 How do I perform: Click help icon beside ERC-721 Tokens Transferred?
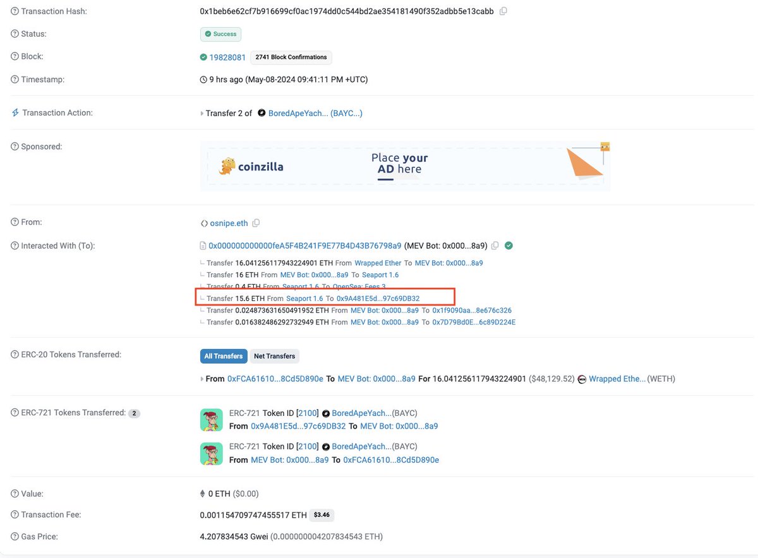coord(15,413)
